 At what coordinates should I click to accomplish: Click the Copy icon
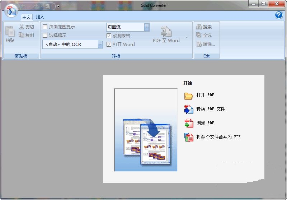pos(22,35)
